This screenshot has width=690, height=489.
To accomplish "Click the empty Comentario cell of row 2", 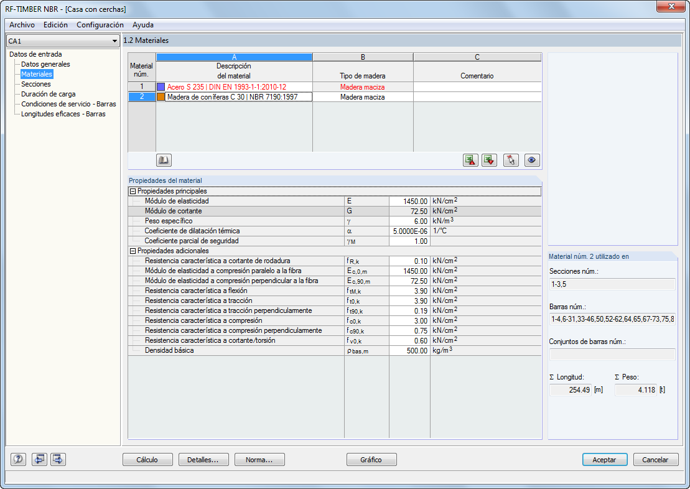I will pyautogui.click(x=477, y=97).
